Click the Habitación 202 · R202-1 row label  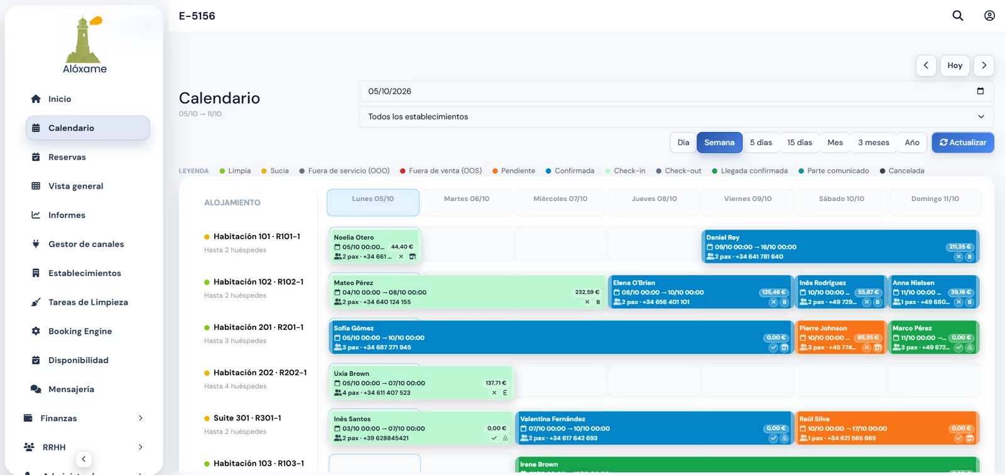(260, 373)
